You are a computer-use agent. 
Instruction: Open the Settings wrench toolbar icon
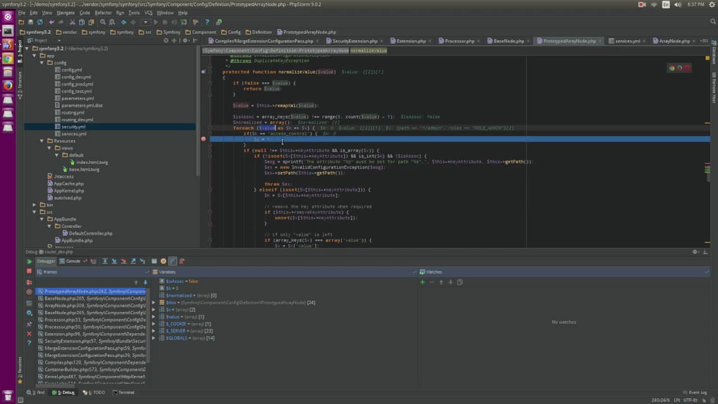[x=195, y=22]
